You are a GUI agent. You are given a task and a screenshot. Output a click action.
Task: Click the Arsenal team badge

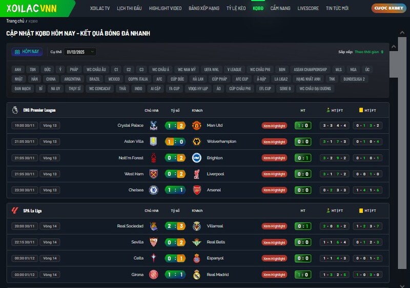[196, 190]
